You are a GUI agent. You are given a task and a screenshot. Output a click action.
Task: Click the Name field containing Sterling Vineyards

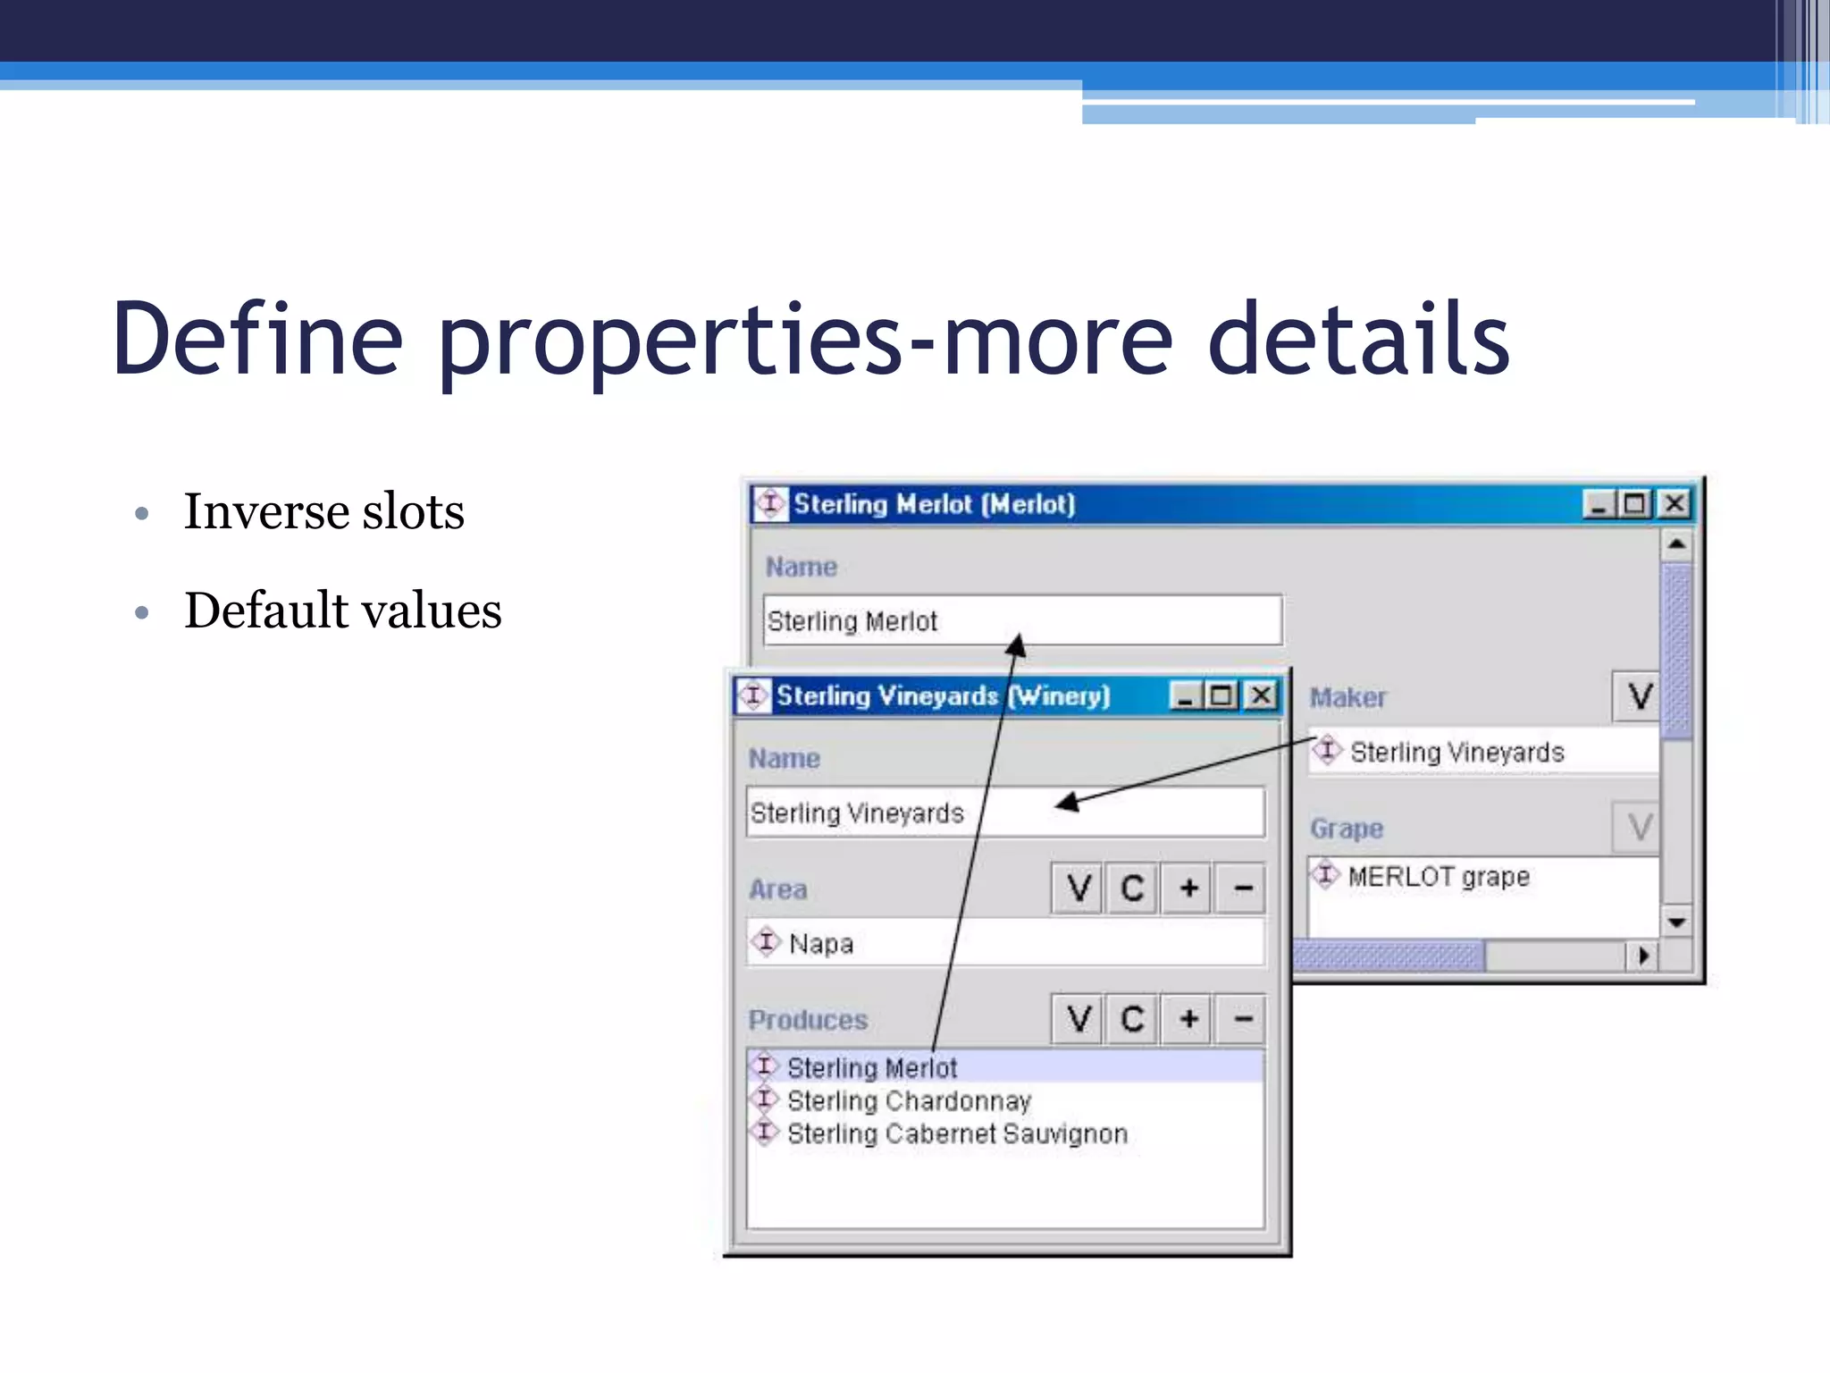[1006, 812]
